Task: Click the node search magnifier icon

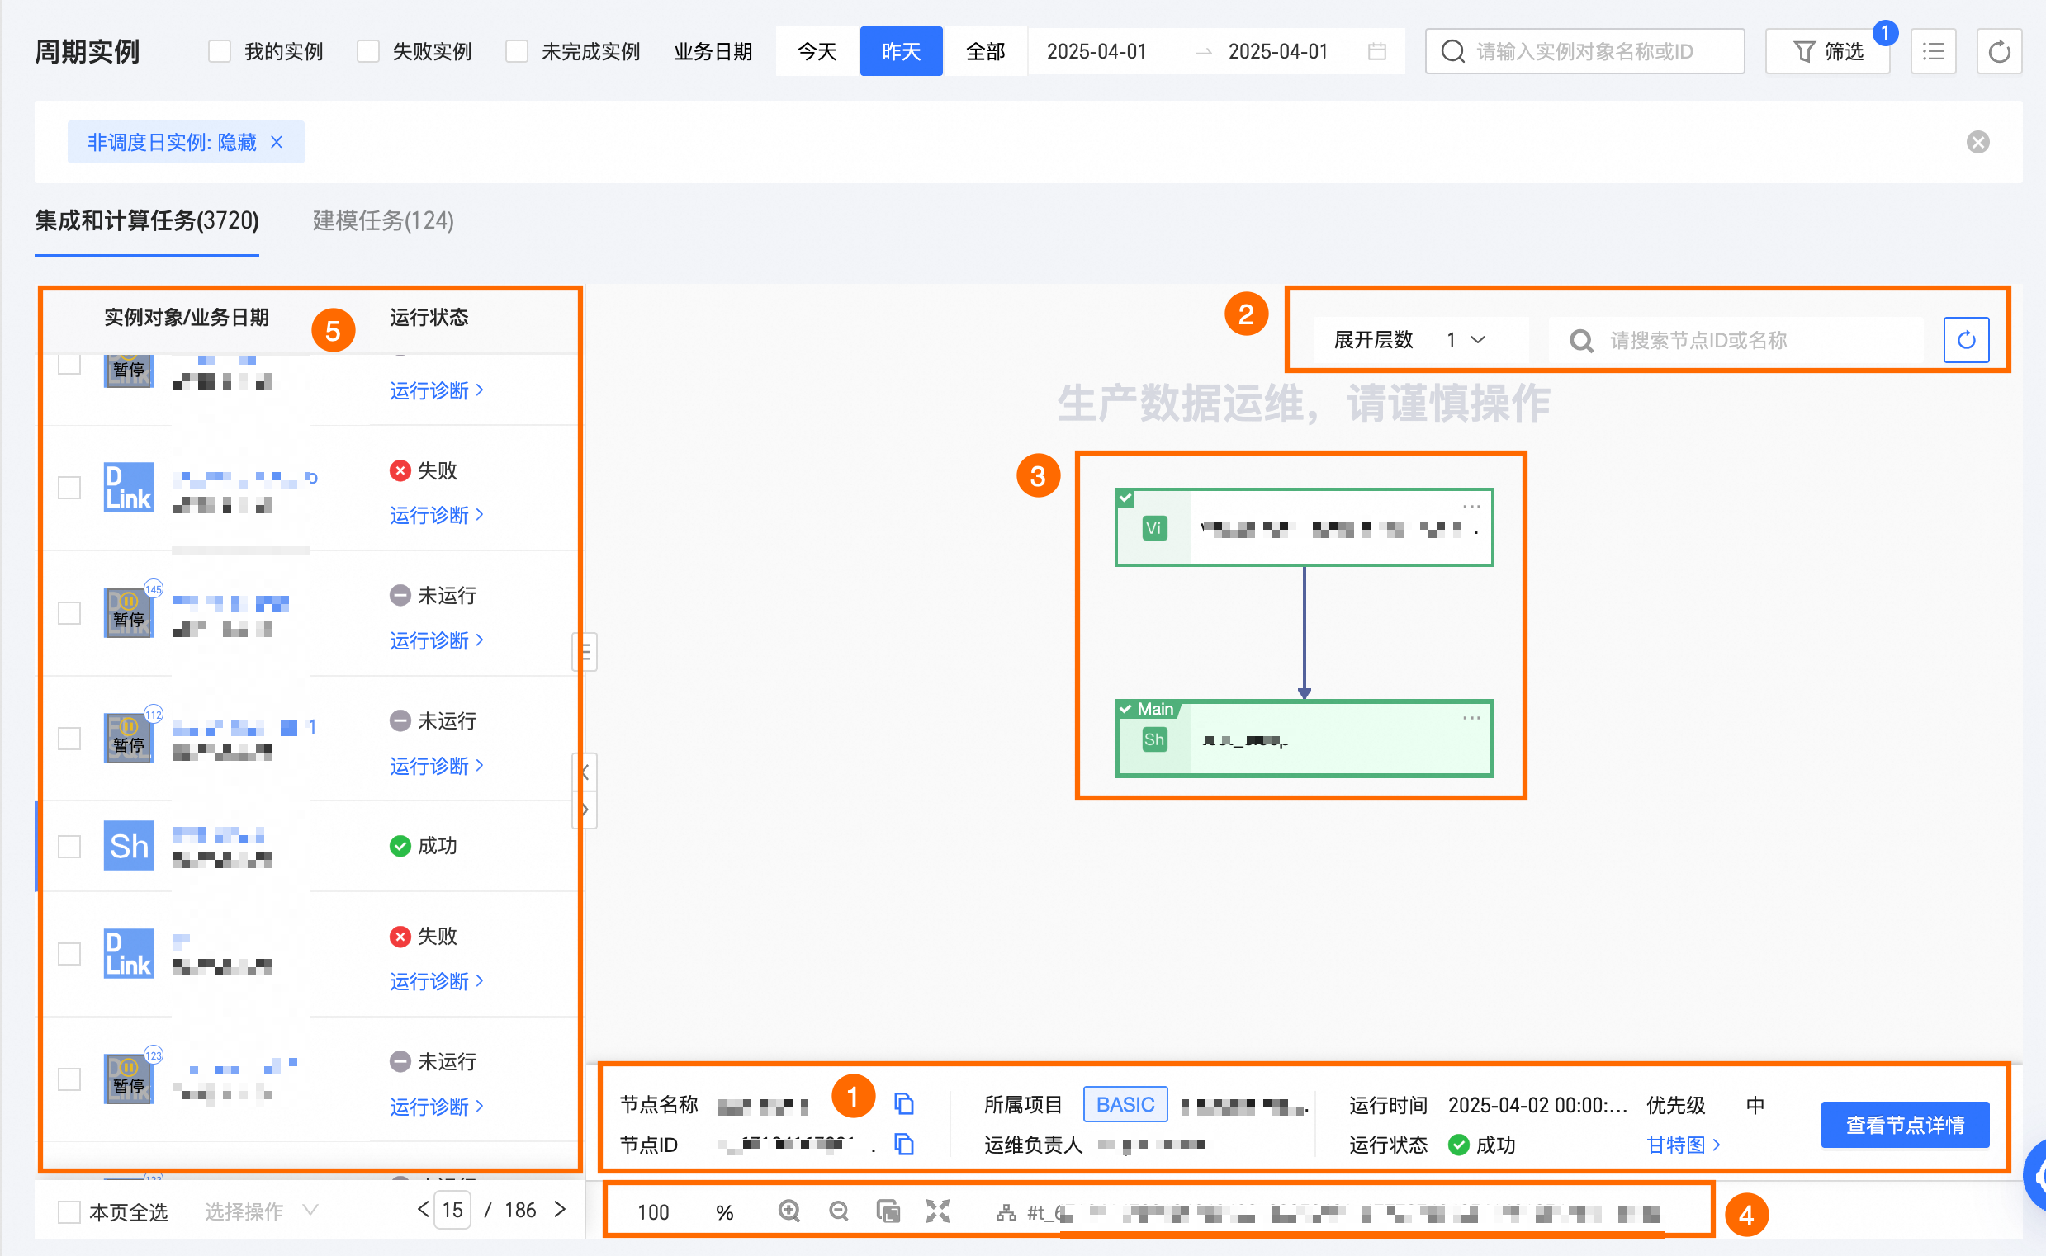Action: coord(1580,341)
